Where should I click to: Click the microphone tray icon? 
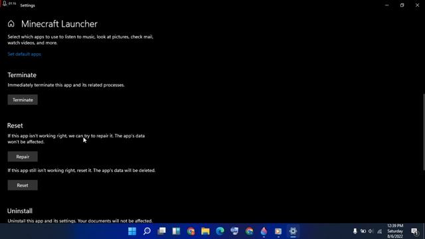click(x=355, y=231)
